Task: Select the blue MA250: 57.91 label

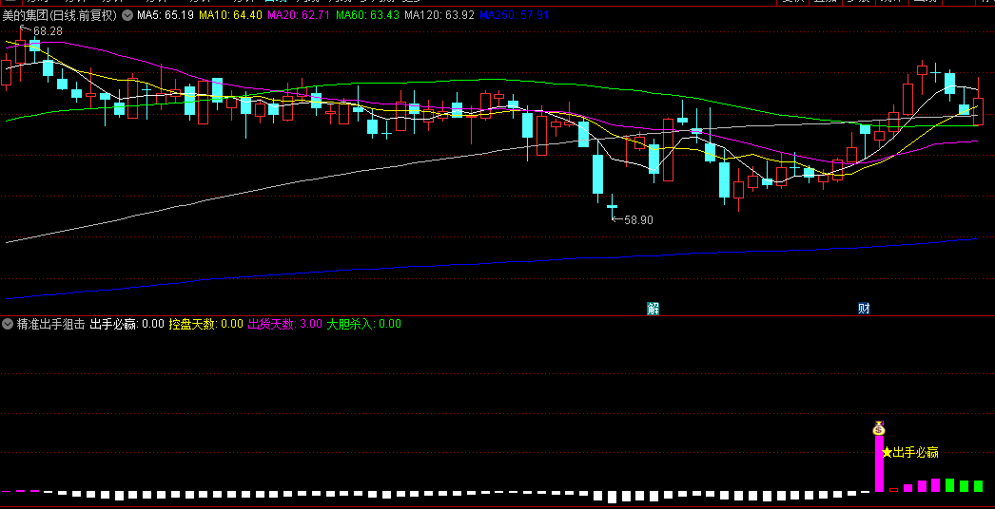Action: coord(514,15)
